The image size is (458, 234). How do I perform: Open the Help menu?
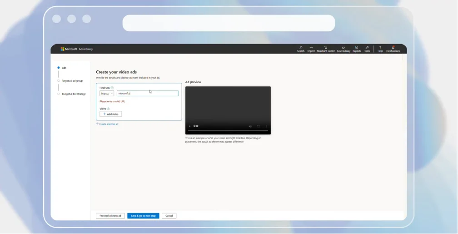[380, 49]
